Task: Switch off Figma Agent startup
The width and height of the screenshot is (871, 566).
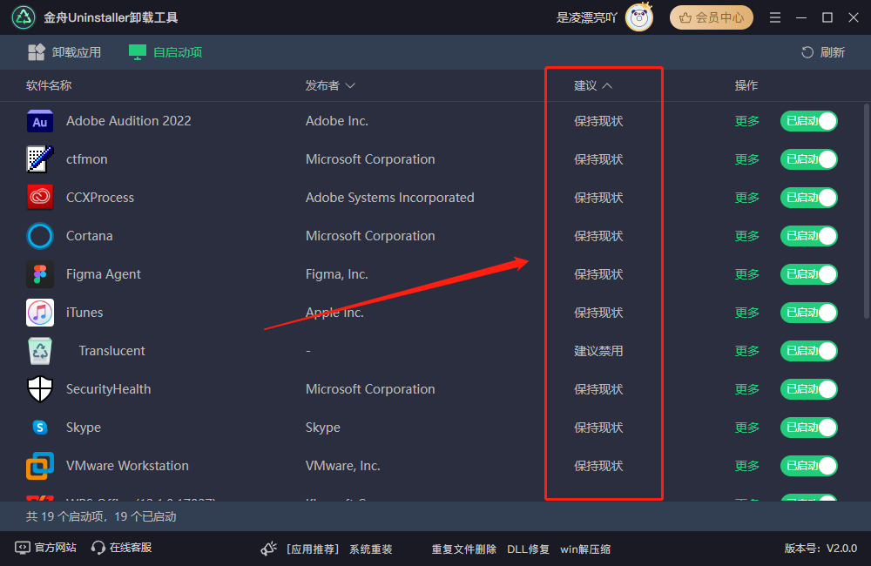Action: (809, 274)
